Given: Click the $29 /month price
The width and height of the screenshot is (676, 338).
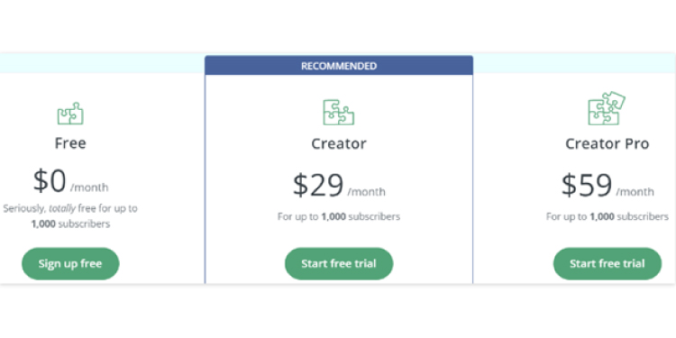Looking at the screenshot, I should 339,186.
